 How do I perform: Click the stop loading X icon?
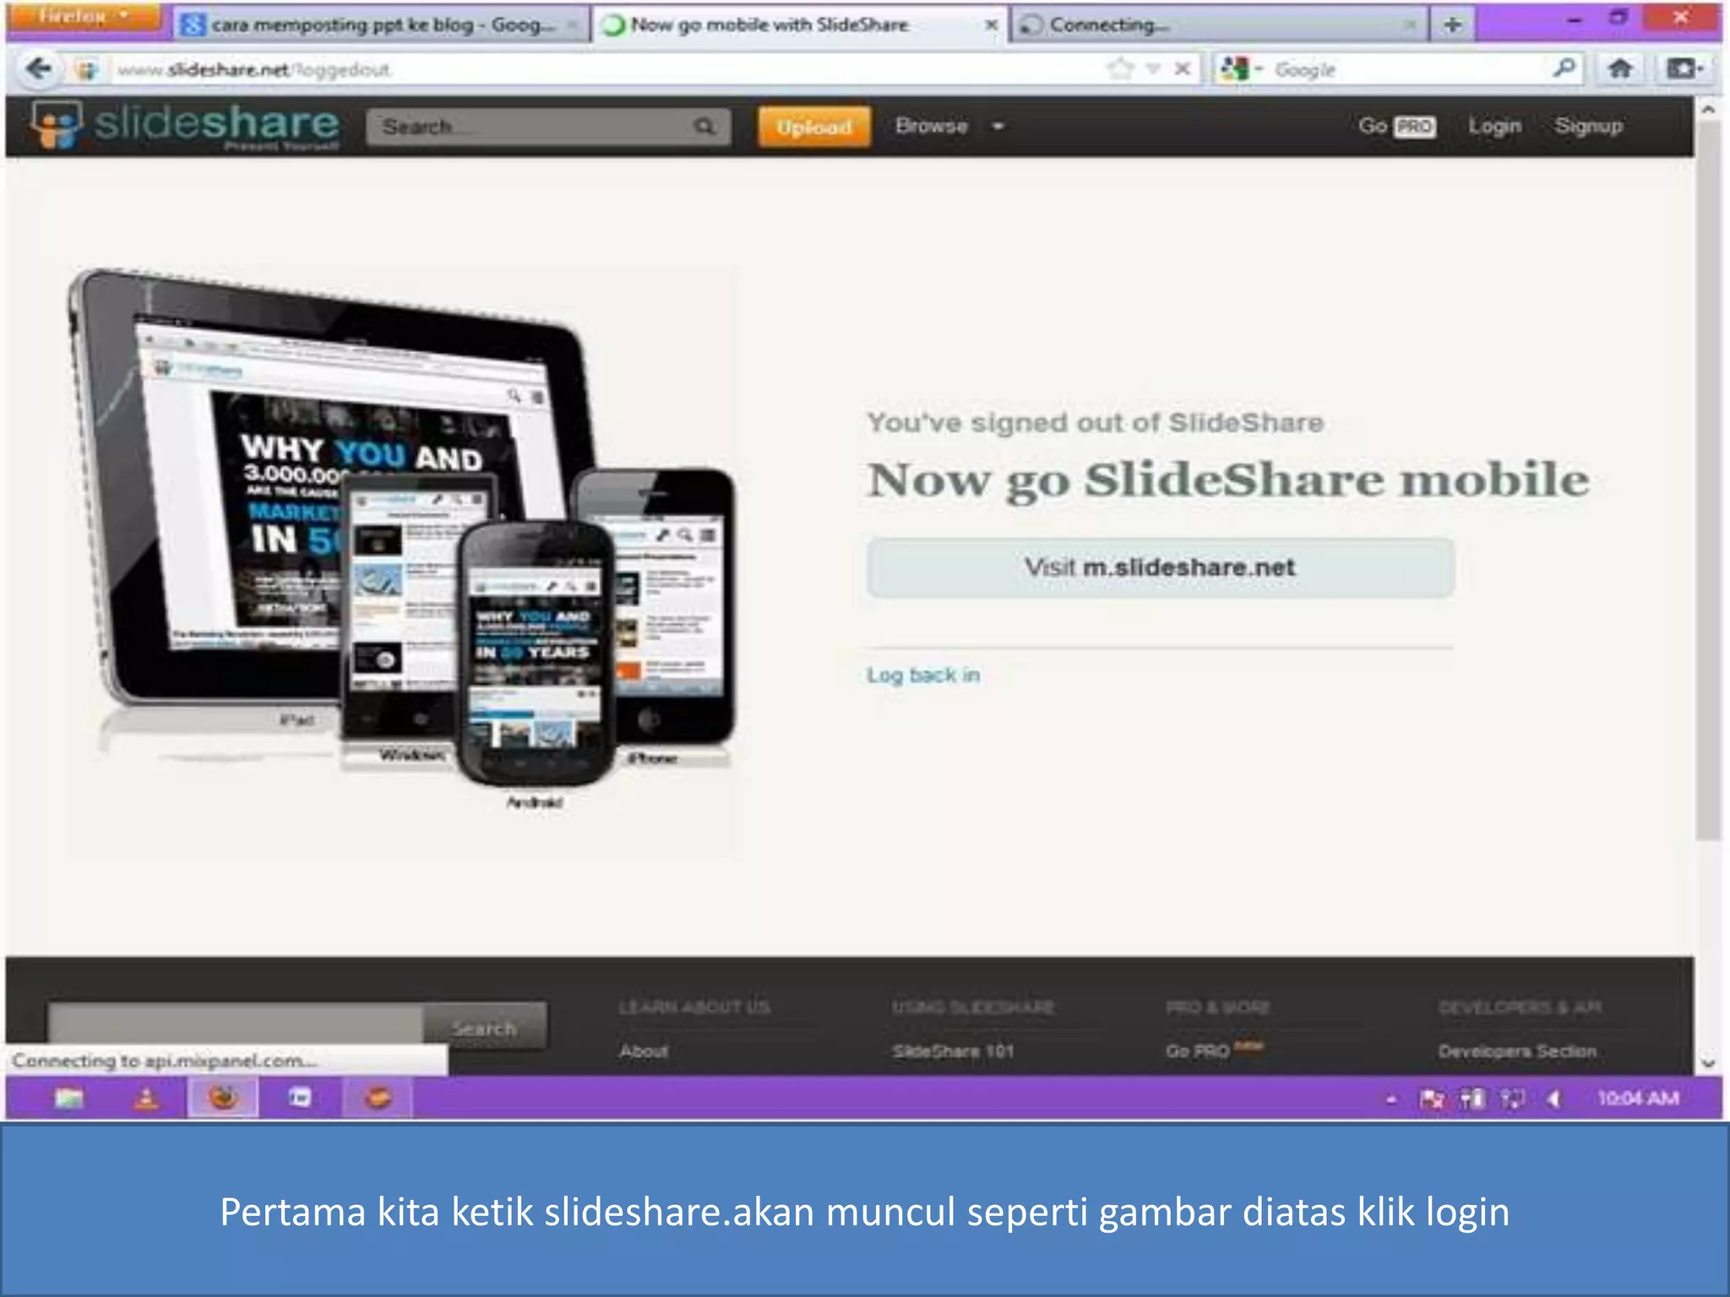[1183, 68]
